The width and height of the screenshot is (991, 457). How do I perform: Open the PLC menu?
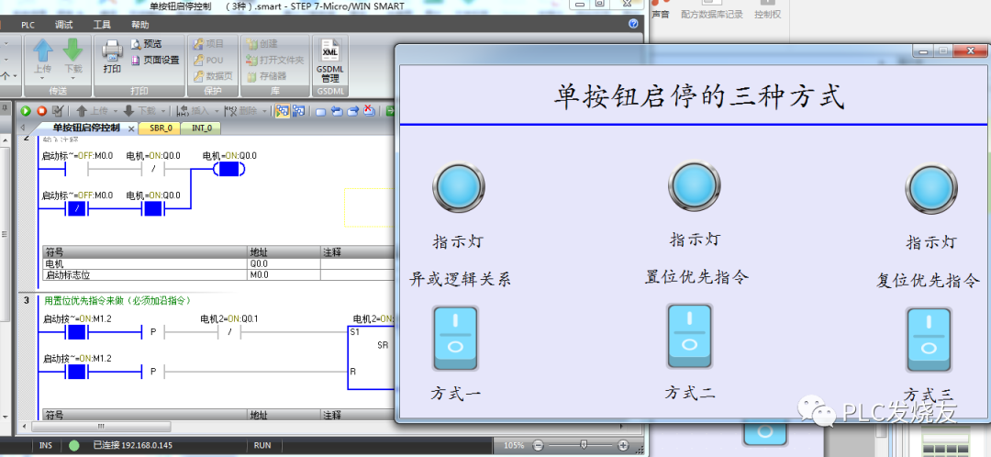click(28, 25)
